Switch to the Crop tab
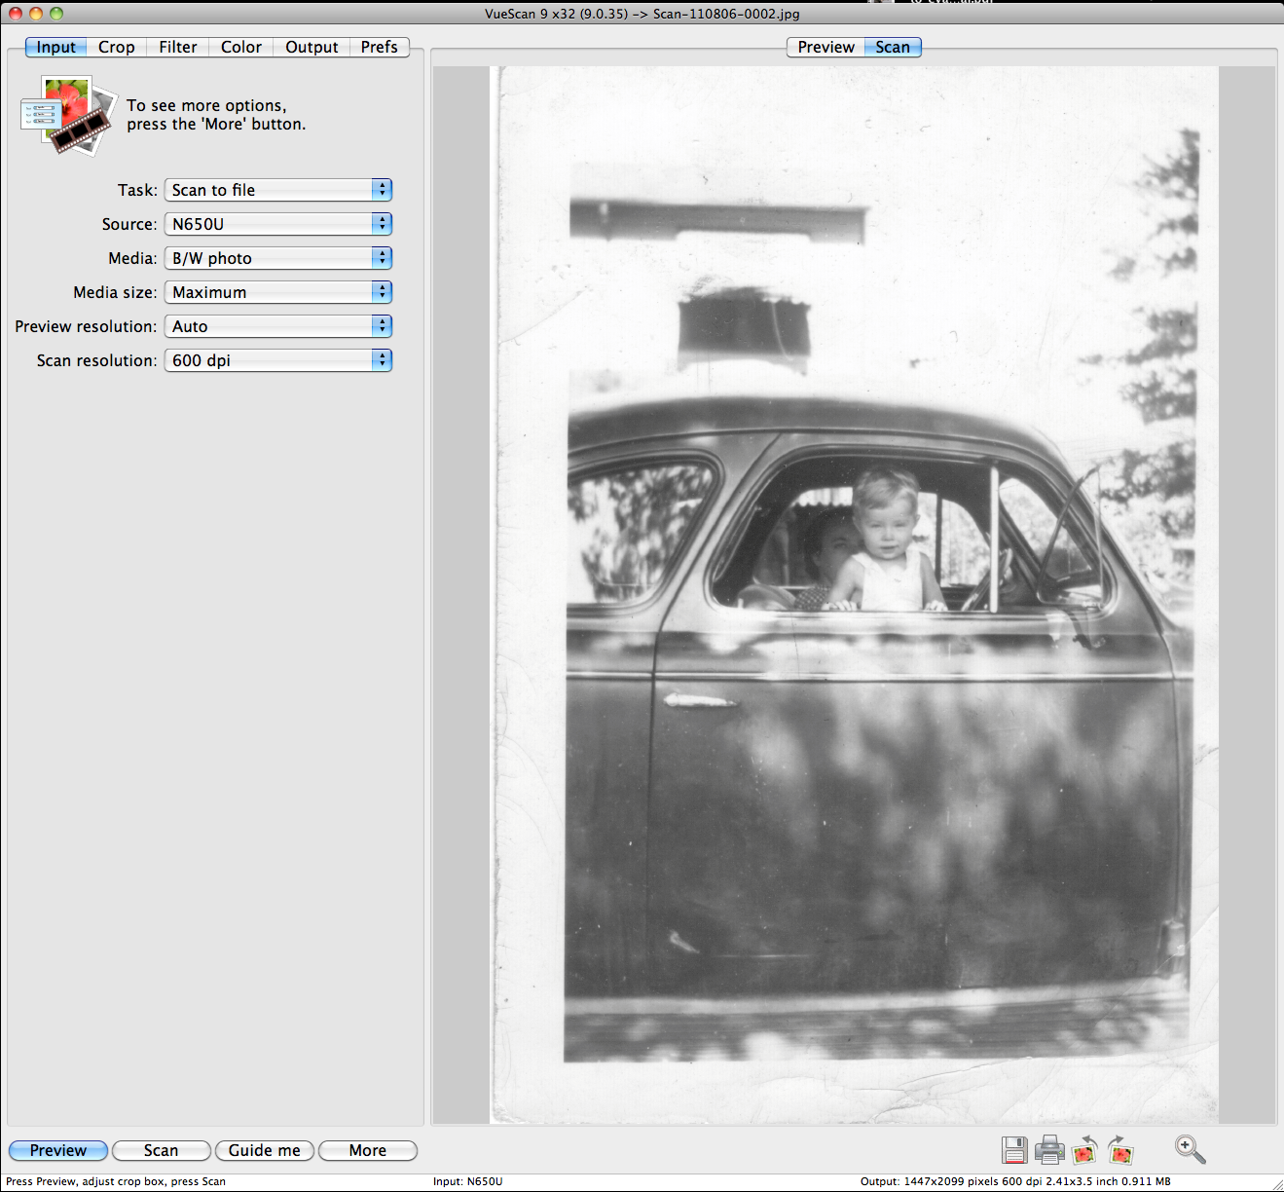 [x=117, y=47]
